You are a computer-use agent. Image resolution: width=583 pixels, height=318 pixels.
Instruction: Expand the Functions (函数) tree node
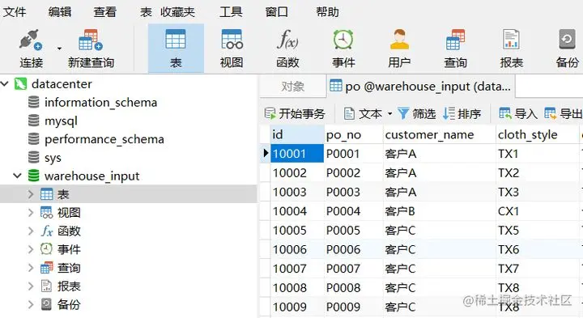(31, 231)
